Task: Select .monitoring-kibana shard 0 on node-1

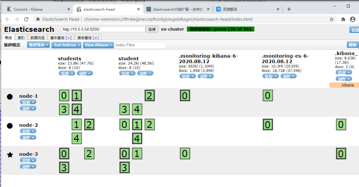Action: [x=185, y=96]
